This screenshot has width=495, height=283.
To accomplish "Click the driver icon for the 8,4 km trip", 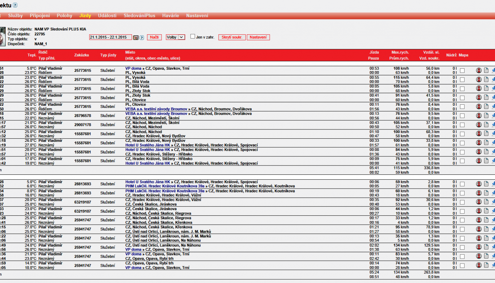I will (479, 106).
